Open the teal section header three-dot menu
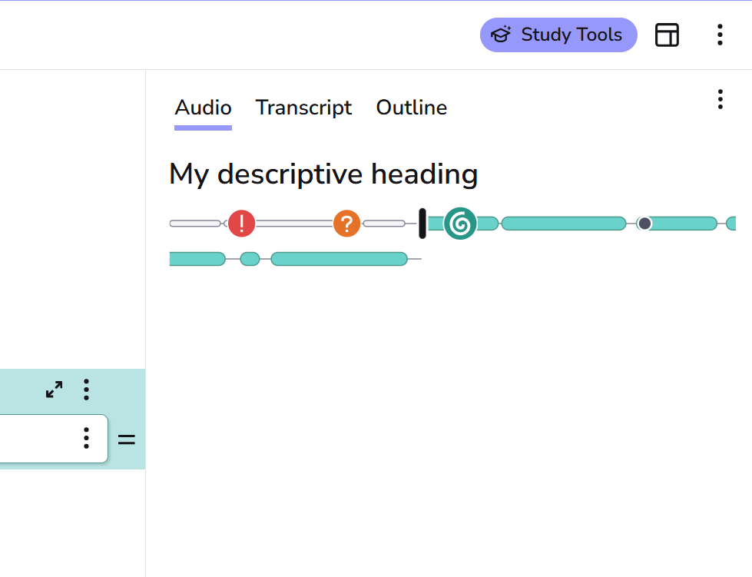The height and width of the screenshot is (577, 752). [86, 390]
